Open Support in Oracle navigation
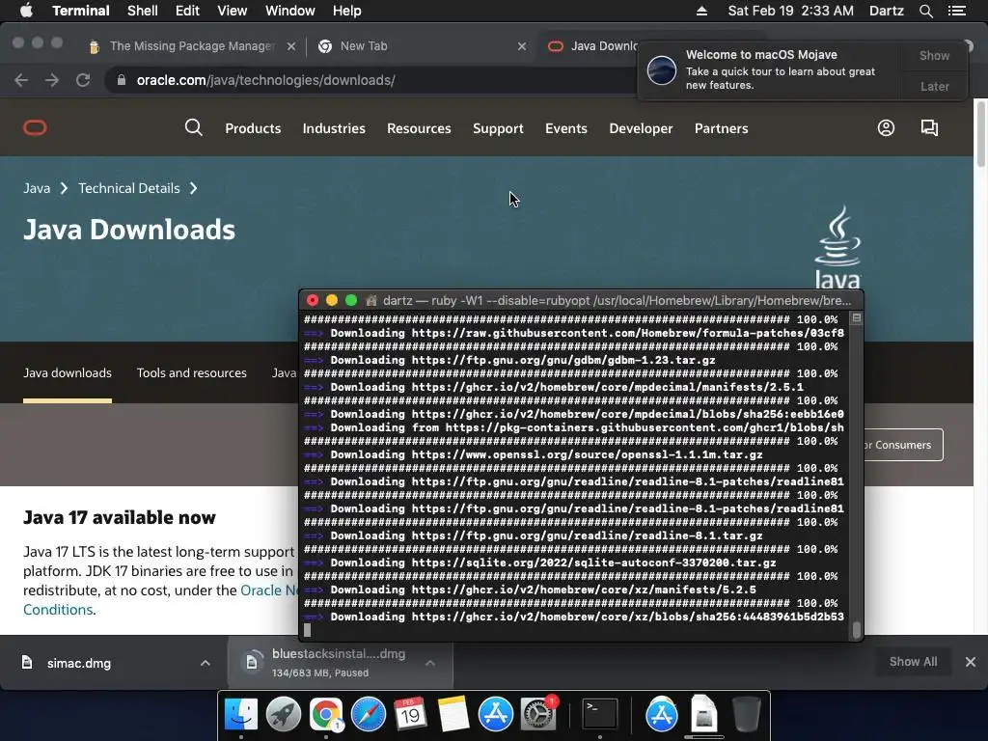 (498, 128)
